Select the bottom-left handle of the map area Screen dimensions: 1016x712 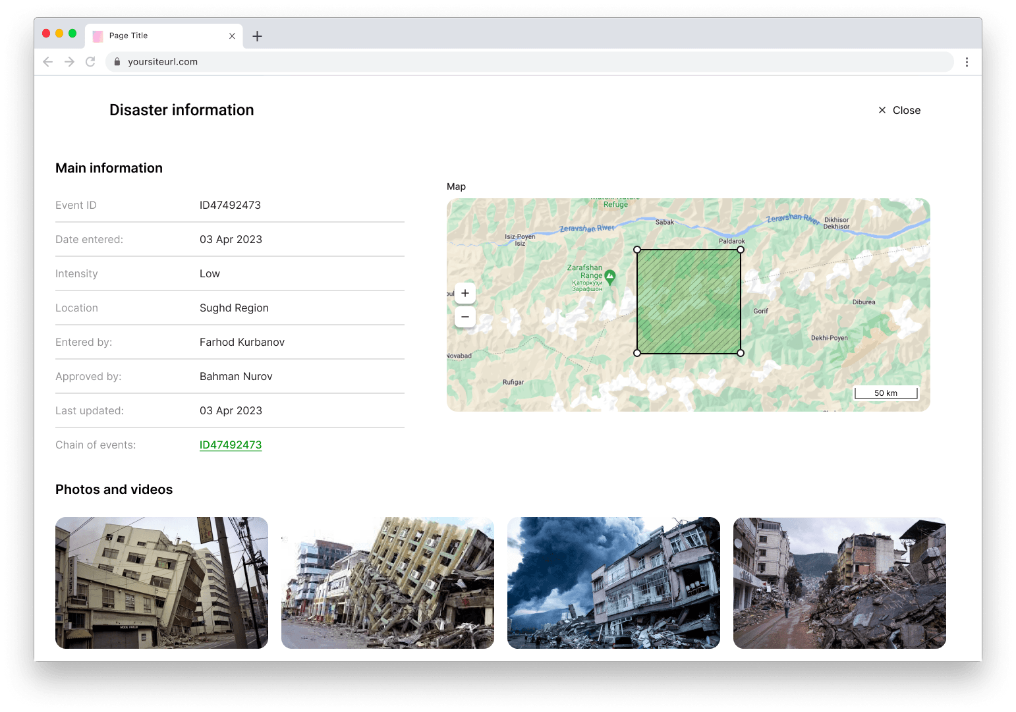click(637, 353)
